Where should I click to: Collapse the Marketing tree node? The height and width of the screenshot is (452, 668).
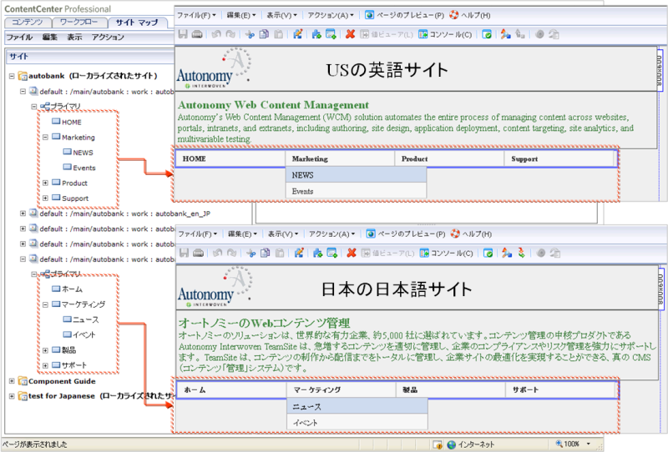click(45, 138)
